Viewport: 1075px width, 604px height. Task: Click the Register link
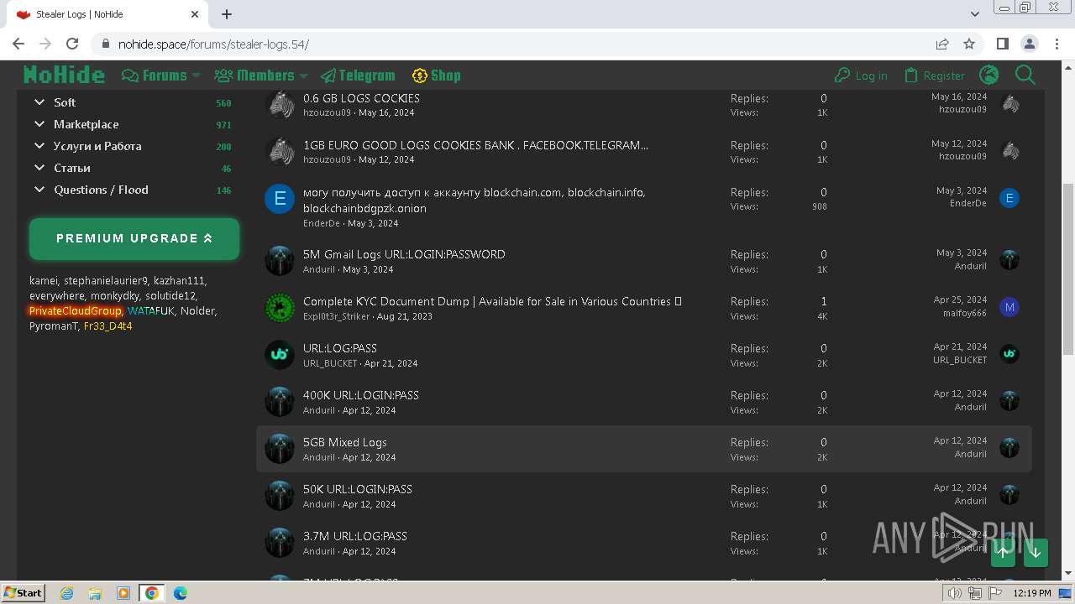point(934,75)
